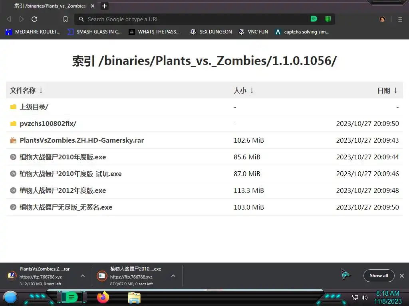
Task: Open WHATS THE PASS... bookmark
Action: coord(155,32)
